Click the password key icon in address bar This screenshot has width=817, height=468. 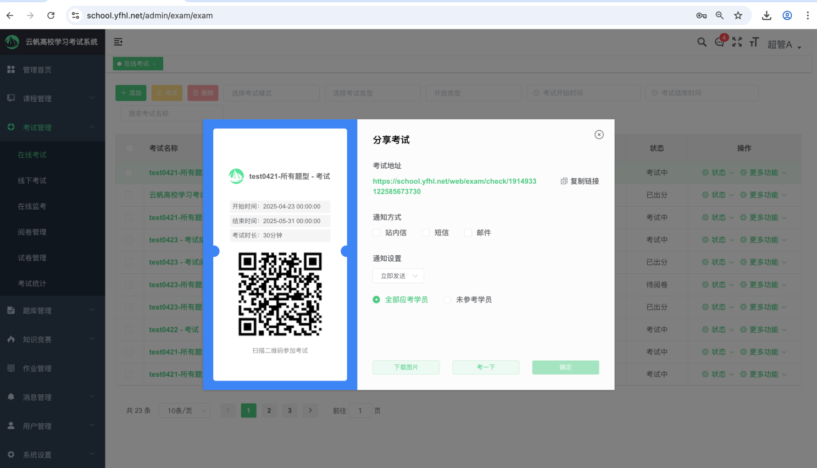coord(701,15)
